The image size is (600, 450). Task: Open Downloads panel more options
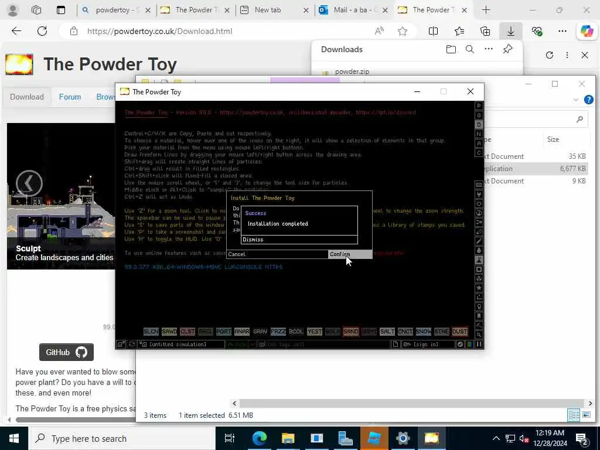pos(489,49)
